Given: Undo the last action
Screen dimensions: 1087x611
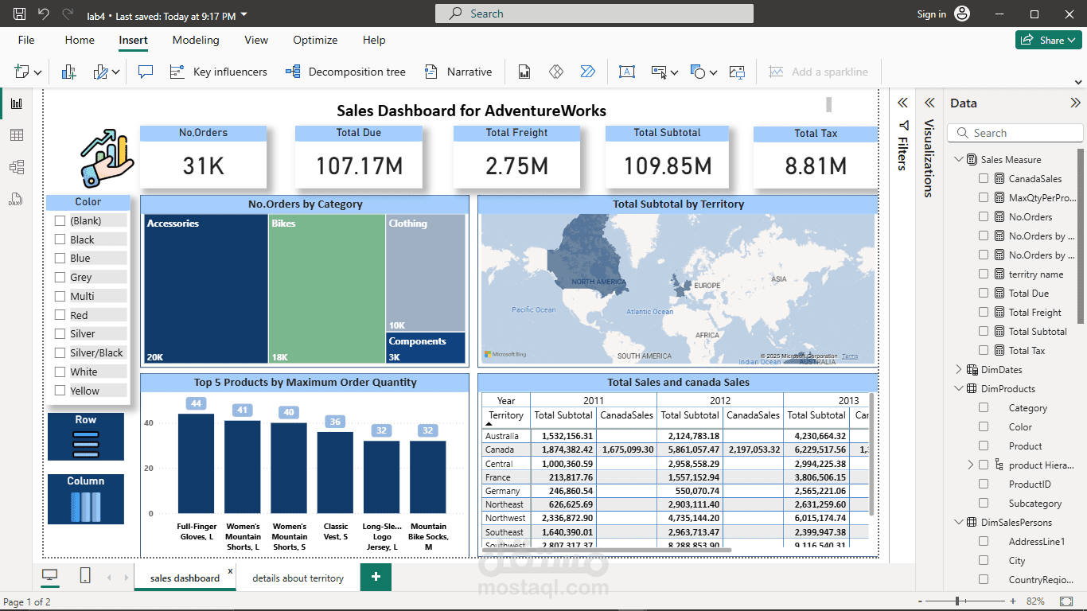Looking at the screenshot, I should (43, 14).
